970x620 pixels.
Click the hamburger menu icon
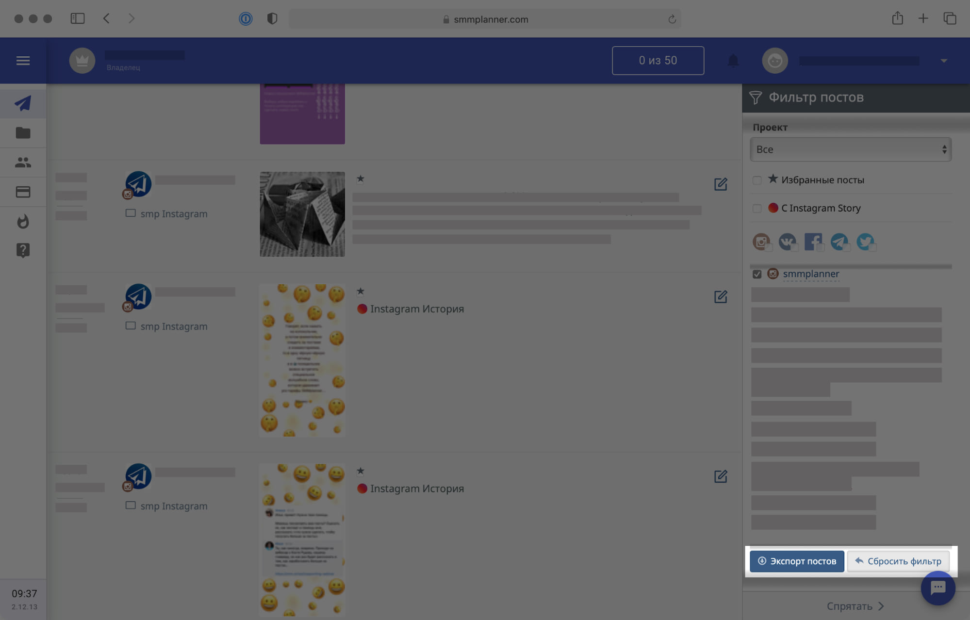(23, 60)
